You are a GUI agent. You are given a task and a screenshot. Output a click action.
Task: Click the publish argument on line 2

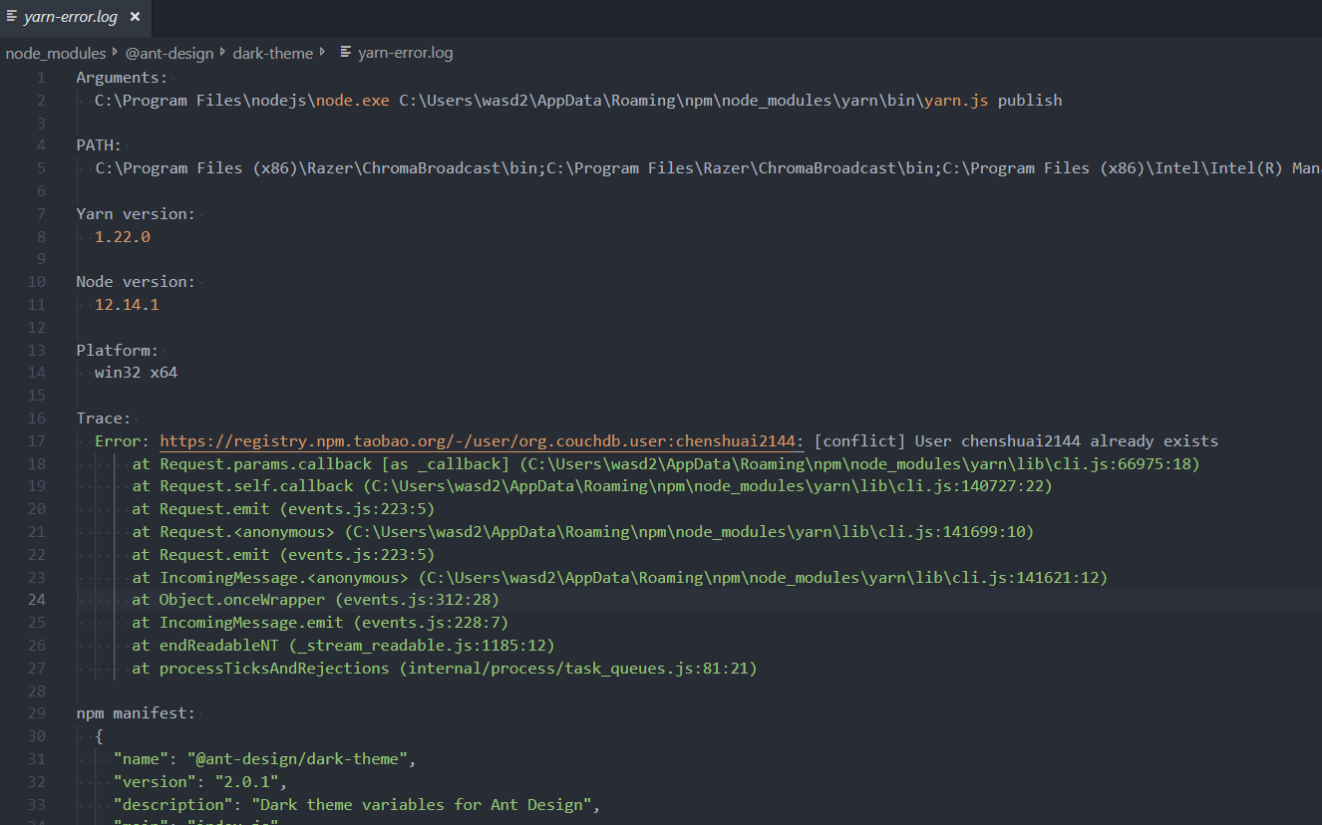(1028, 100)
